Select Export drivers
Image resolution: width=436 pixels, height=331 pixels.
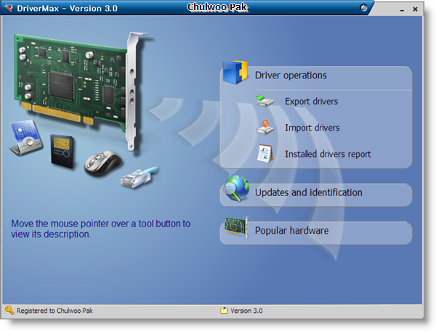click(311, 102)
